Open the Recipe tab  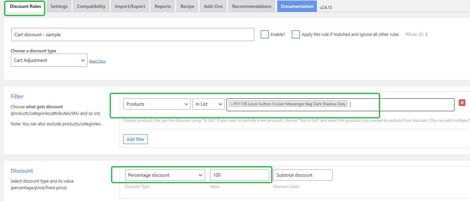click(187, 6)
